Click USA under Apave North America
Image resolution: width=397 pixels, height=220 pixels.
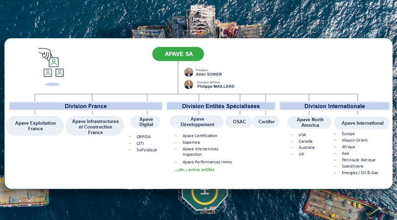click(302, 135)
